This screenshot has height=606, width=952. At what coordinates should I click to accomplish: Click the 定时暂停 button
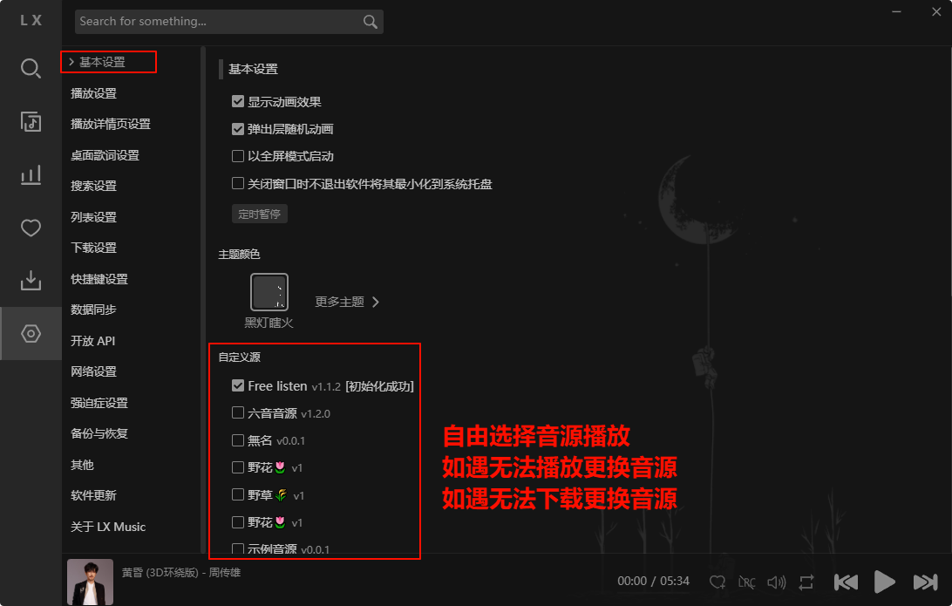click(259, 214)
